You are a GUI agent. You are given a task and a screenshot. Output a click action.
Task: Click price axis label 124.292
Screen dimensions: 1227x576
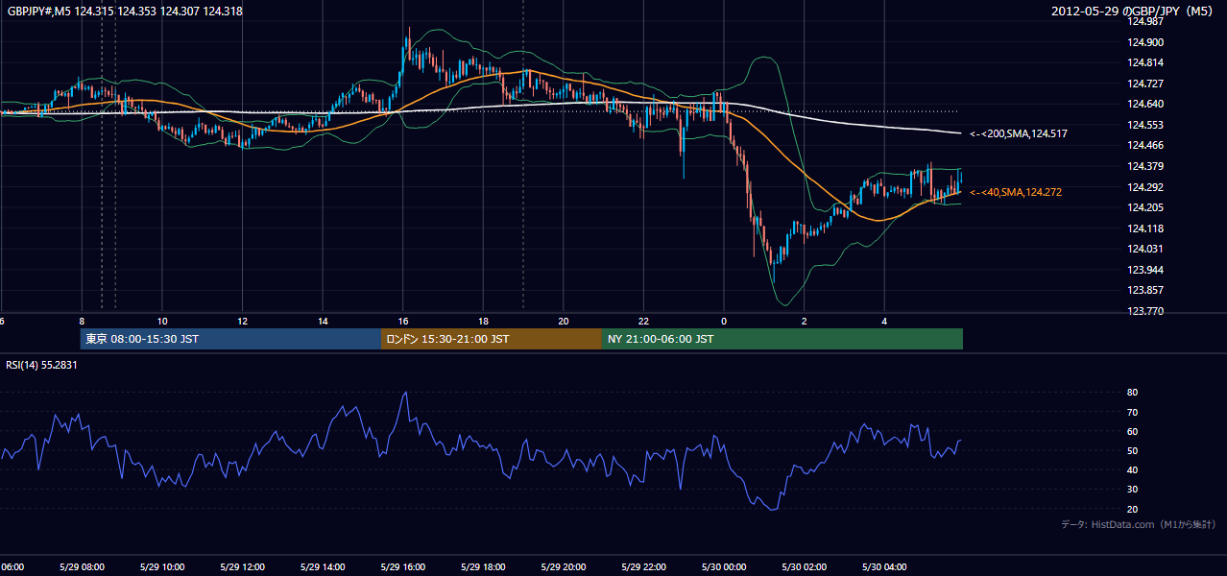pos(1144,187)
